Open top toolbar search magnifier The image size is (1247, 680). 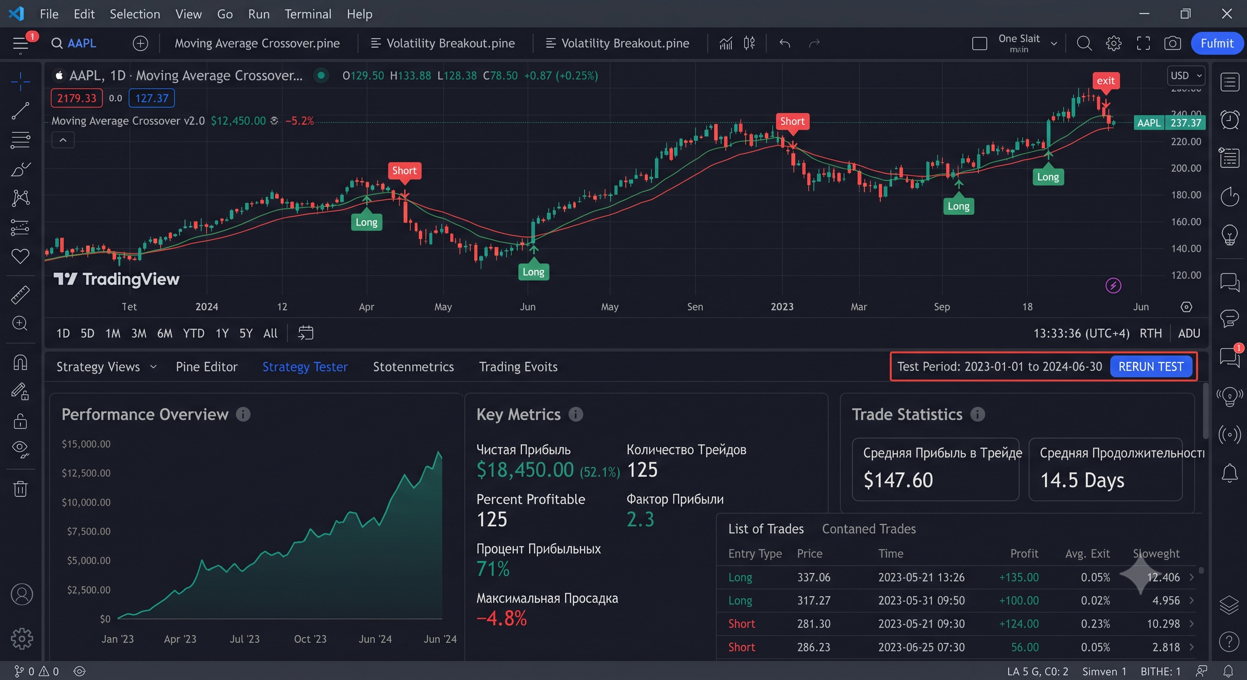pyautogui.click(x=1084, y=43)
